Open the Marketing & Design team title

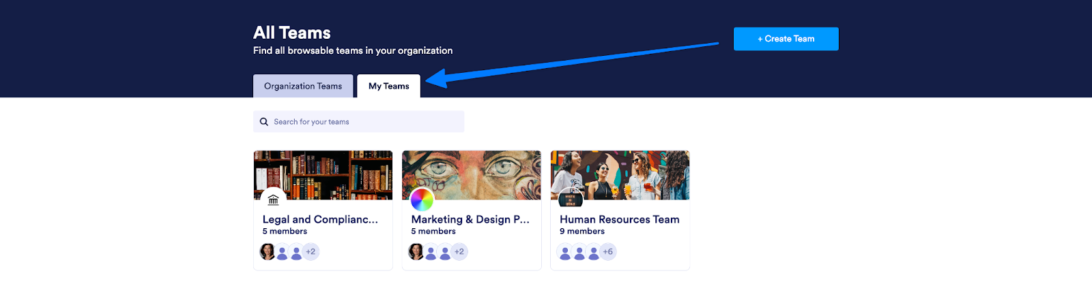[470, 219]
